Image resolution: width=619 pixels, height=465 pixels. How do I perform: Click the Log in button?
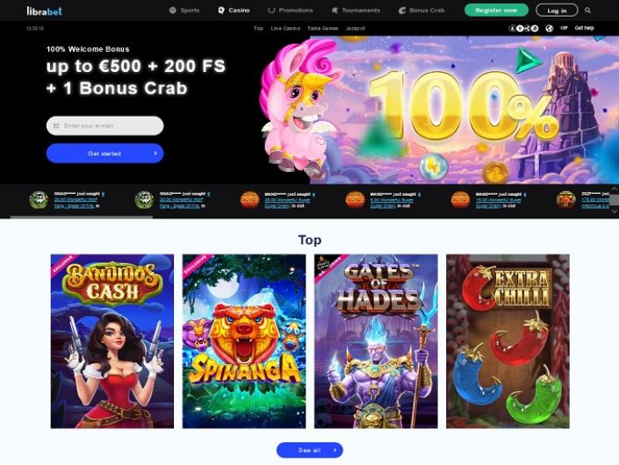557,11
